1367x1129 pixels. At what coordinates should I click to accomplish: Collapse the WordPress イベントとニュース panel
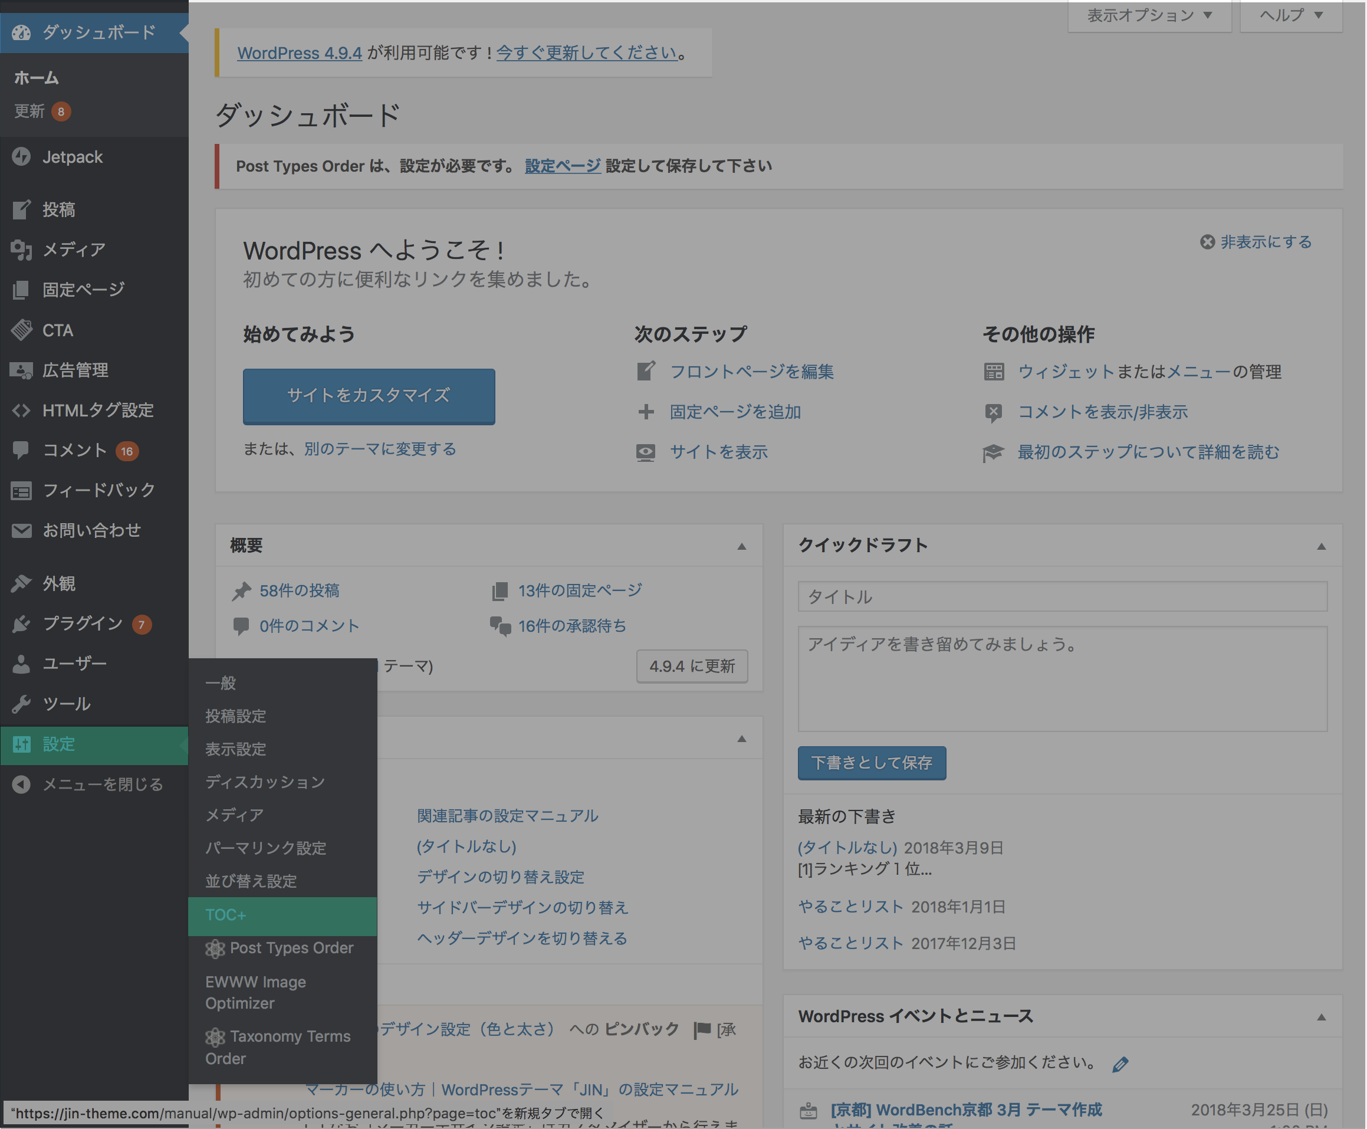pyautogui.click(x=1322, y=1017)
